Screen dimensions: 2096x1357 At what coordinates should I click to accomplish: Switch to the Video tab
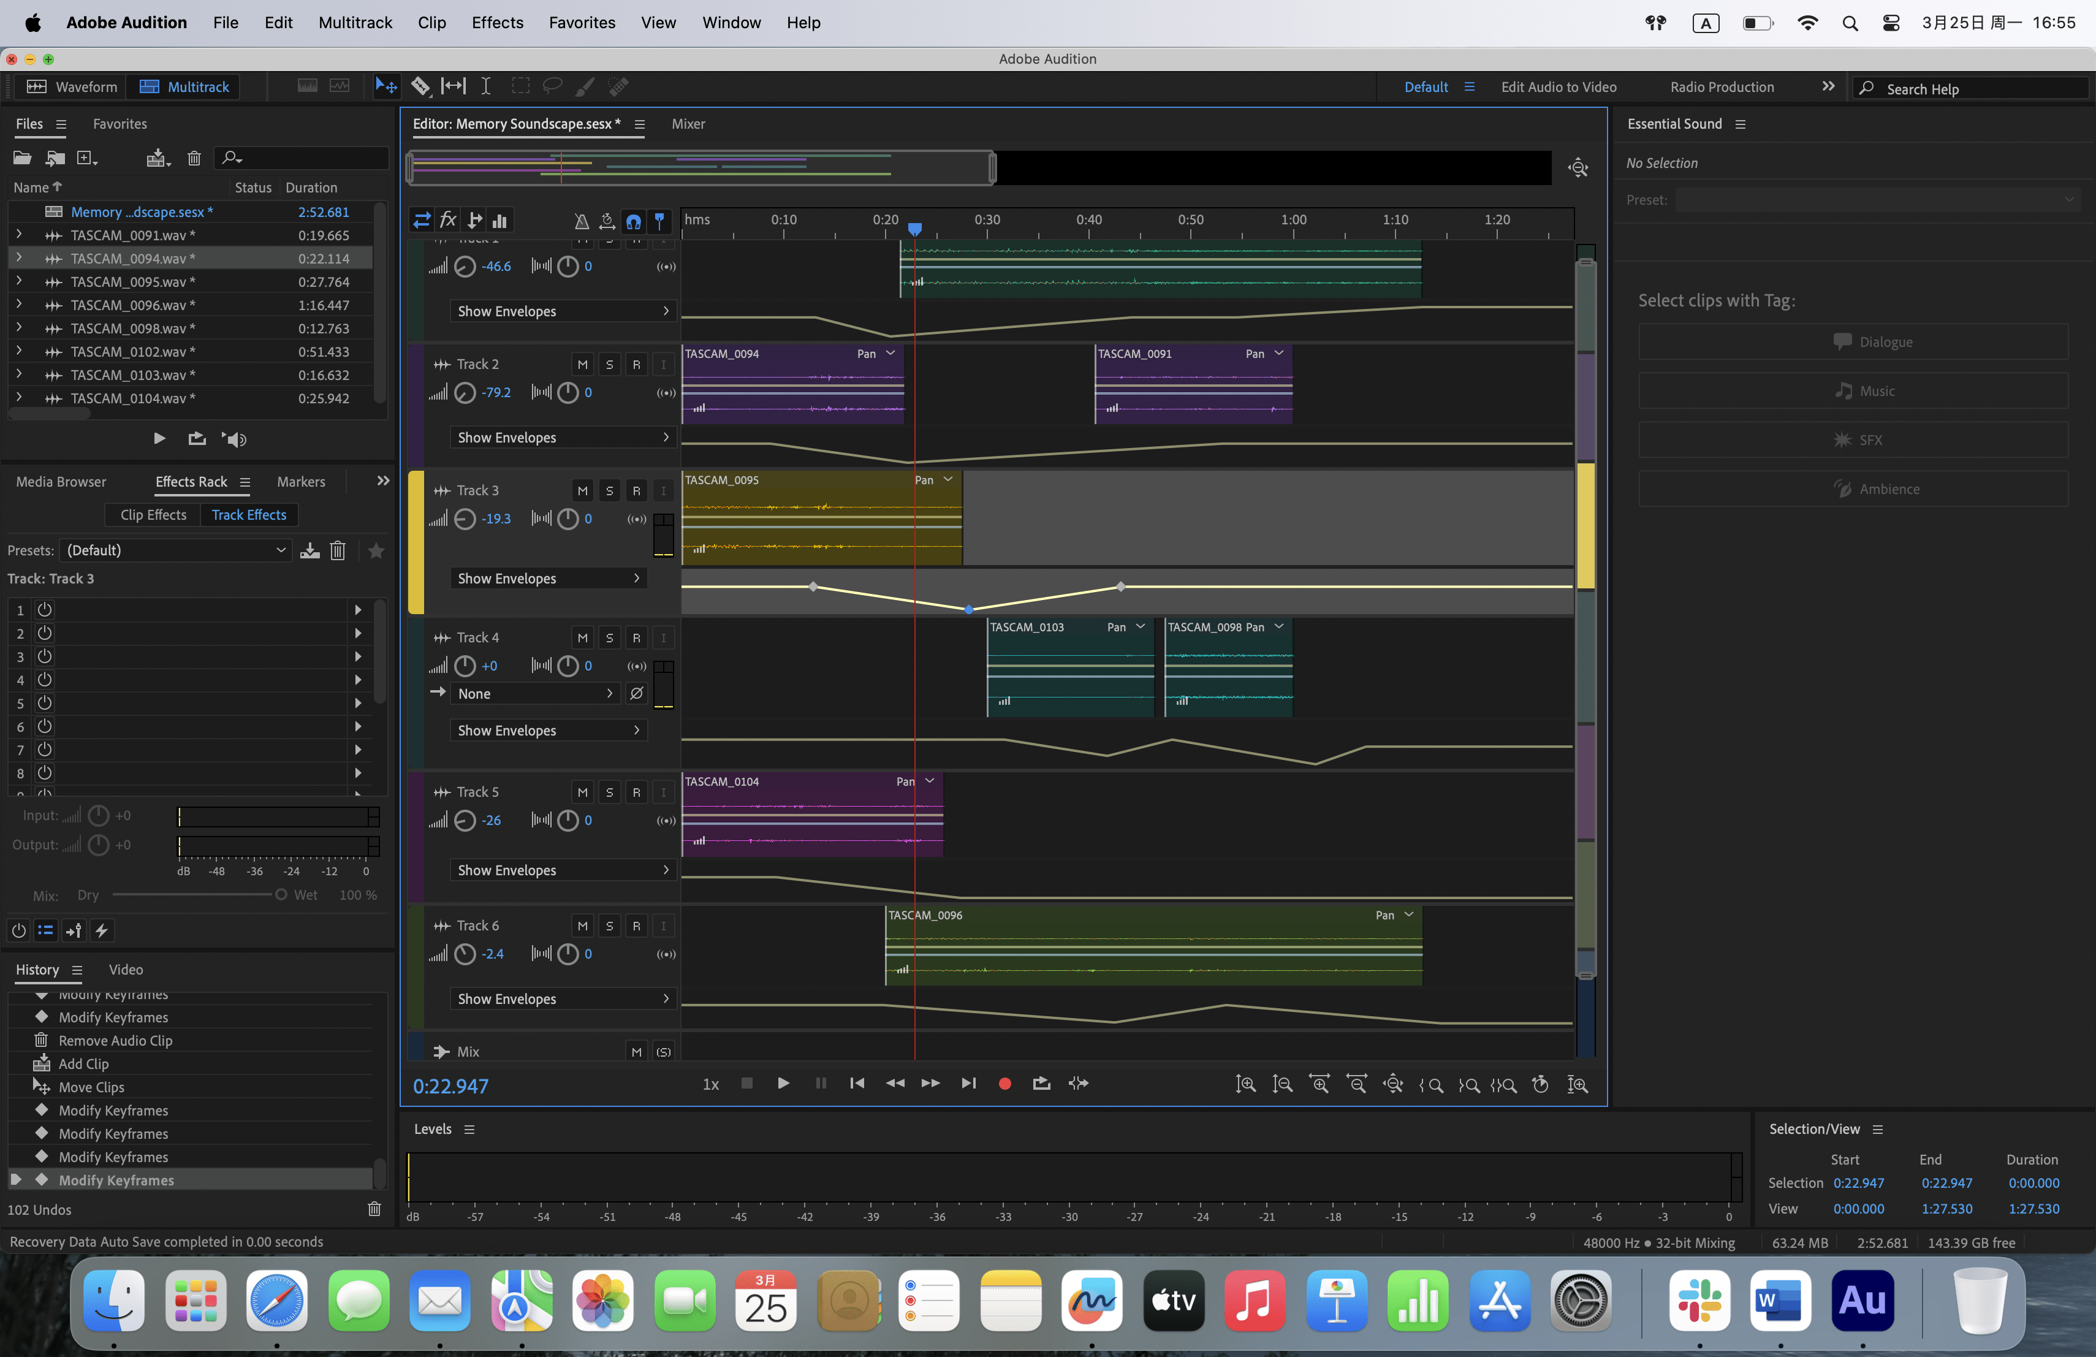[x=126, y=970]
